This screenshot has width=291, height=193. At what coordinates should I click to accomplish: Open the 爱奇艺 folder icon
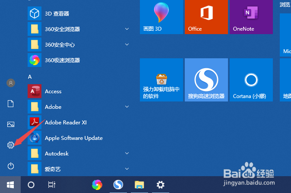pos(35,169)
